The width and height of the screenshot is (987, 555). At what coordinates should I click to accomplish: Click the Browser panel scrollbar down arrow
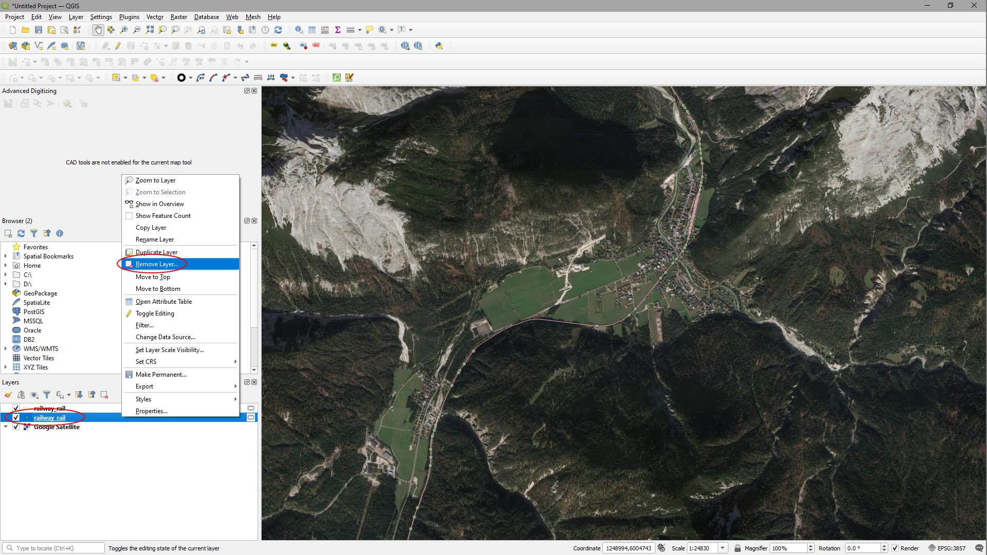(x=254, y=370)
